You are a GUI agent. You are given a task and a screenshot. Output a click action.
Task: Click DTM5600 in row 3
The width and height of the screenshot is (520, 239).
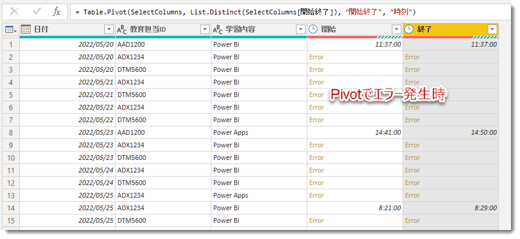pyautogui.click(x=163, y=69)
